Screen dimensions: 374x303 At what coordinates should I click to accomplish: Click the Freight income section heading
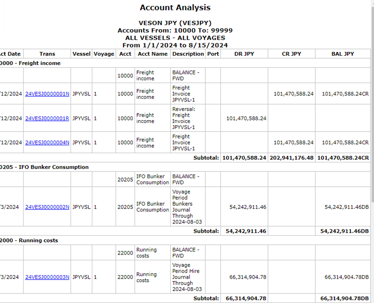pos(31,63)
